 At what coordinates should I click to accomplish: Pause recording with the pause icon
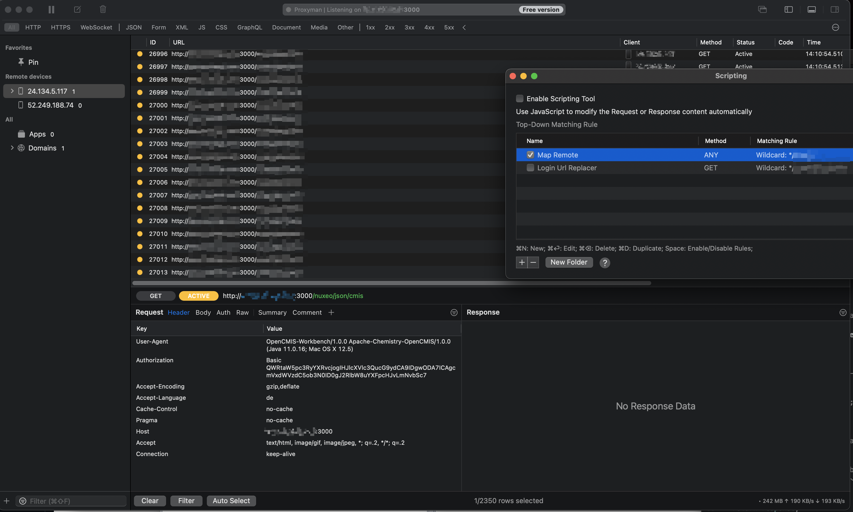point(51,10)
